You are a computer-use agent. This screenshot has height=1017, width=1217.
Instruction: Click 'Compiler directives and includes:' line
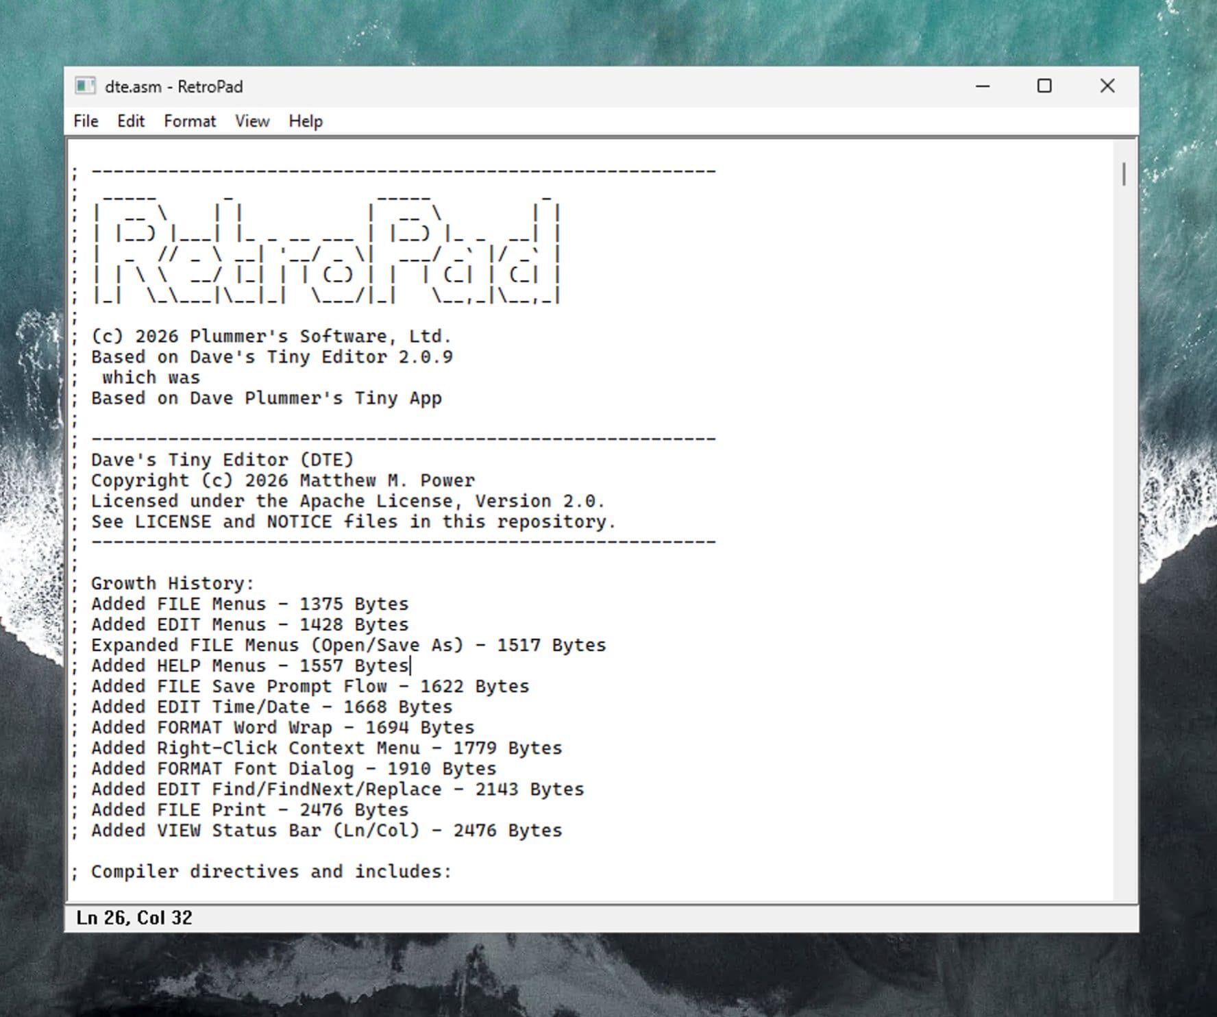click(x=271, y=871)
